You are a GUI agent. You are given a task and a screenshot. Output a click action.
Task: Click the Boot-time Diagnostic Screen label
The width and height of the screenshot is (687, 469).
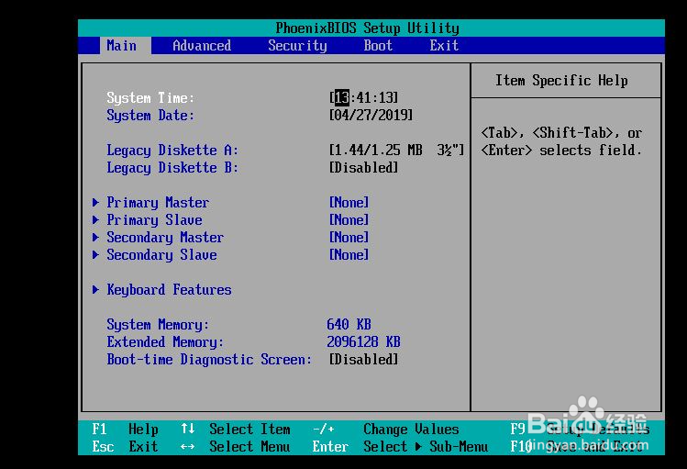coord(209,360)
